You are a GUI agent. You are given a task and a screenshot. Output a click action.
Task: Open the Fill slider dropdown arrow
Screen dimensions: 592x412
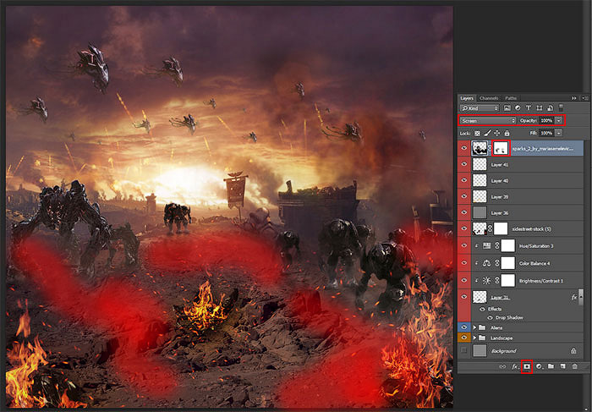[559, 134]
